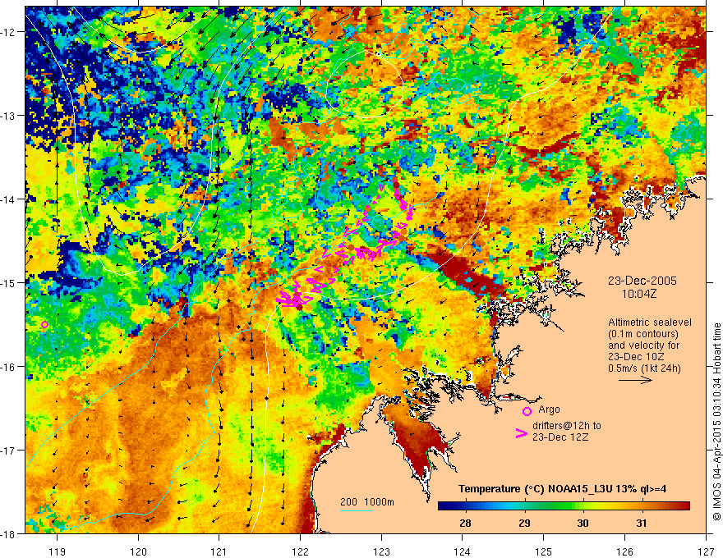The width and height of the screenshot is (723, 558).
Task: Click the latitude axis label -12
Action: click(8, 32)
